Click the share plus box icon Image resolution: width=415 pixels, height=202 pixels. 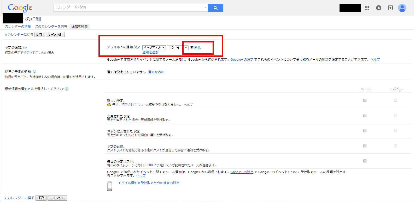coord(390,8)
